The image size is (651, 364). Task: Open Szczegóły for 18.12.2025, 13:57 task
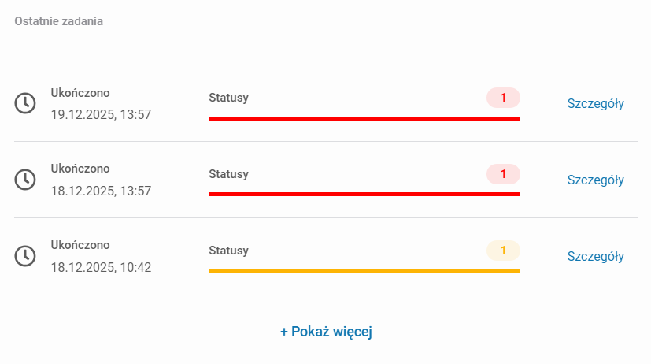tap(595, 180)
